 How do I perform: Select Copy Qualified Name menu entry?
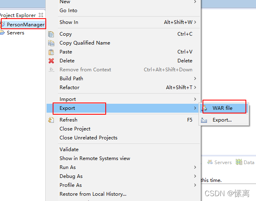(123, 43)
